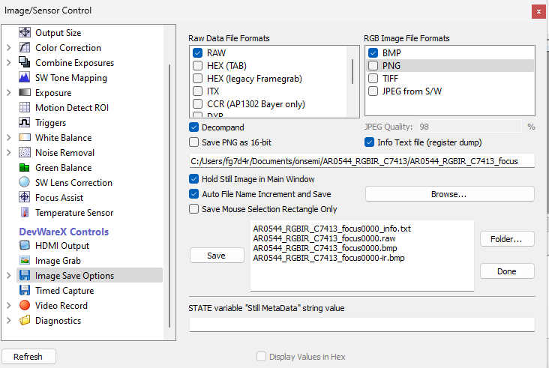Click the Focus Assist crosshair icon
Viewport: 549px width, 368px height.
tap(24, 198)
